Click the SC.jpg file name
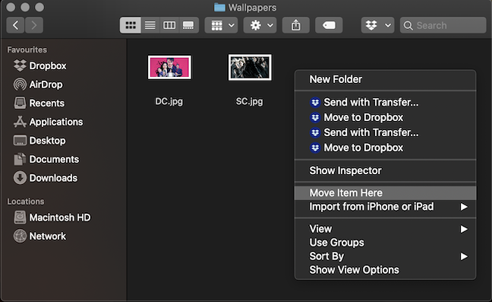This screenshot has width=492, height=302. coord(250,101)
